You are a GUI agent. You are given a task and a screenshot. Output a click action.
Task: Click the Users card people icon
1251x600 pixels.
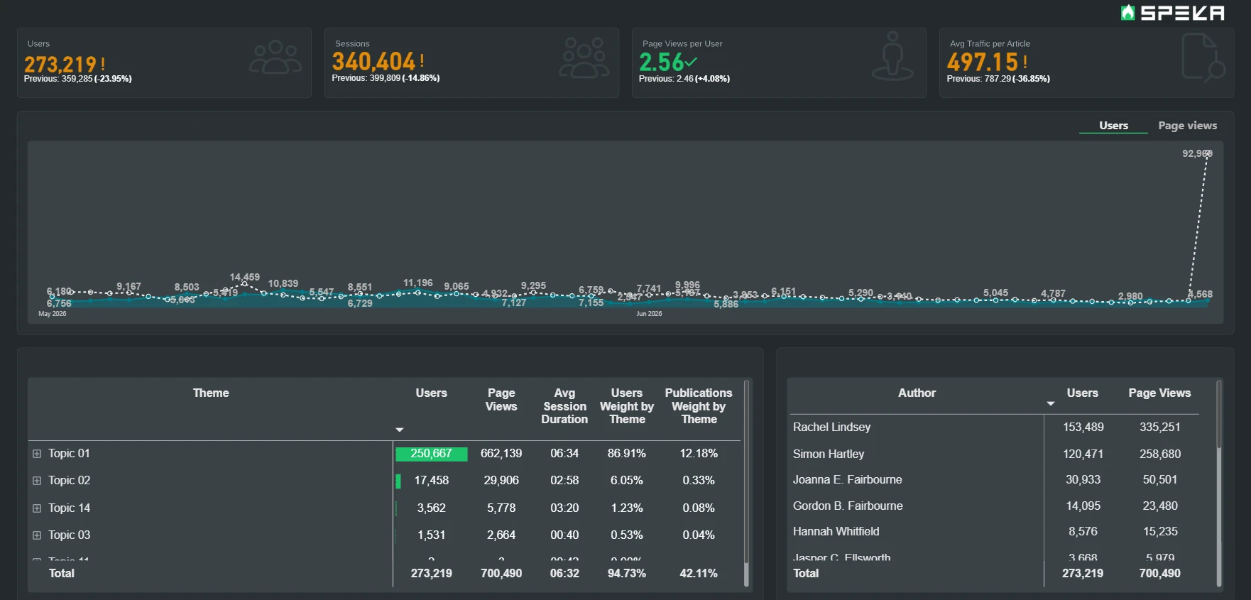tap(275, 58)
